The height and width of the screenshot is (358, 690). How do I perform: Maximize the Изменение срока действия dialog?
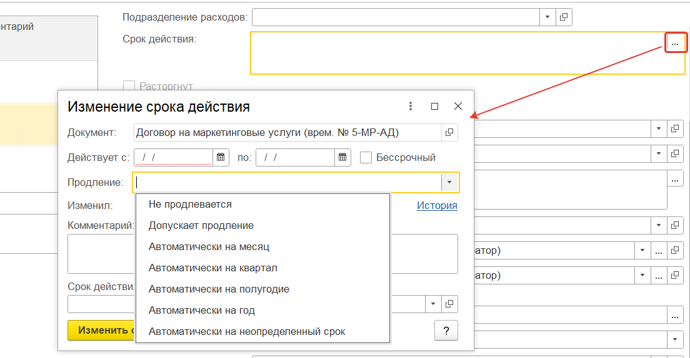tap(435, 107)
